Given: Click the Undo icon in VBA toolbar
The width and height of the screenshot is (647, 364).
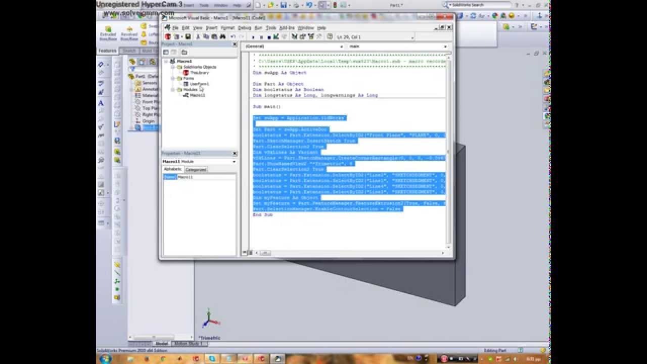Looking at the screenshot, I should point(233,37).
